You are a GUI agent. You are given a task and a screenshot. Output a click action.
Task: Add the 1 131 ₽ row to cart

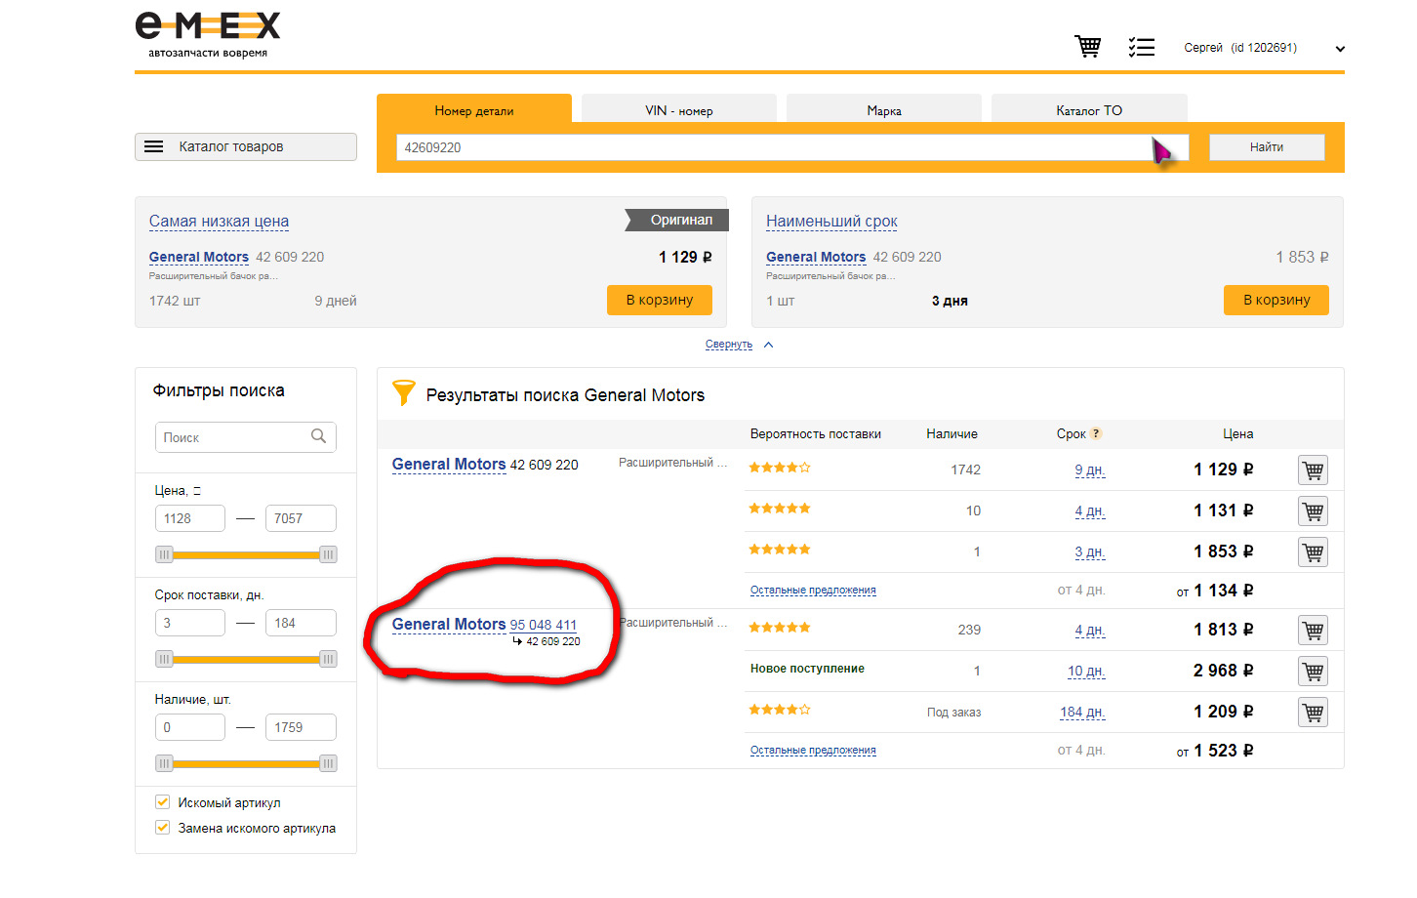pos(1314,511)
